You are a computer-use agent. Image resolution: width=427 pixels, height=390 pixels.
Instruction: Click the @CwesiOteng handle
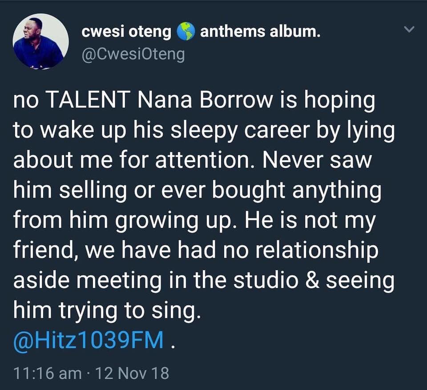pyautogui.click(x=133, y=55)
